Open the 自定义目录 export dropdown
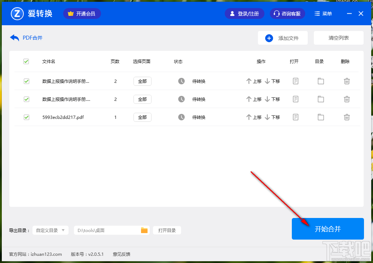Image resolution: width=373 pixels, height=263 pixels. (x=50, y=230)
